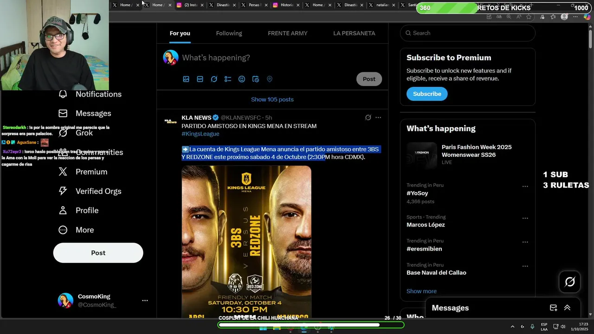This screenshot has height=334, width=594.
Task: Click the lightning Verified Orgs icon
Action: tap(63, 191)
